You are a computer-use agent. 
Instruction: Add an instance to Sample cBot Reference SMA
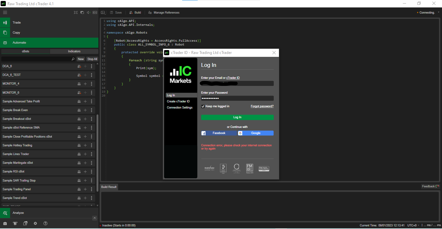[85, 128]
